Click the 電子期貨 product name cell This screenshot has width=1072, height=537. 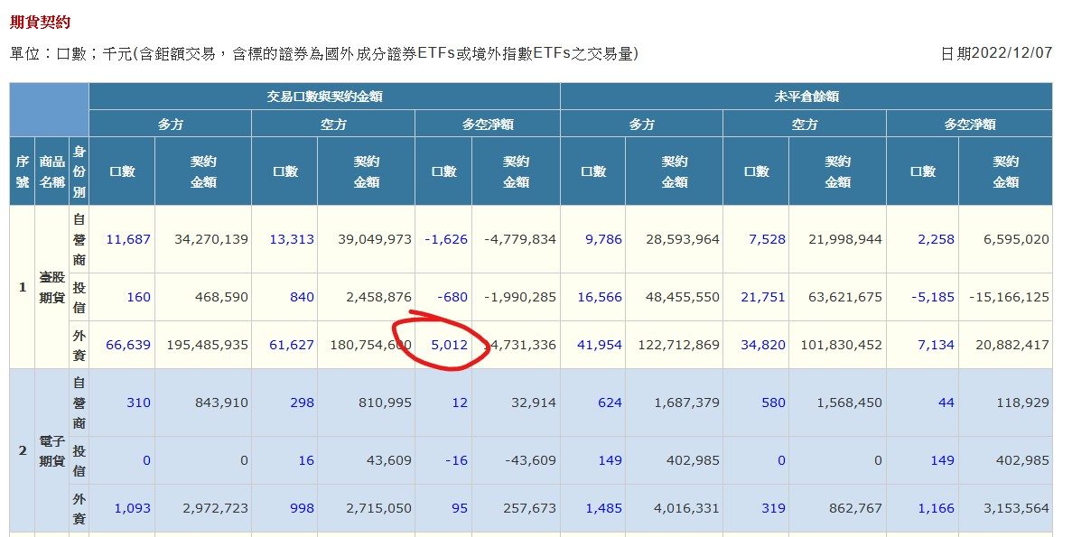click(x=51, y=449)
